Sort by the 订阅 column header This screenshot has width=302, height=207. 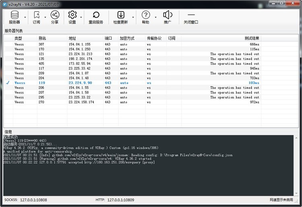pyautogui.click(x=174, y=38)
